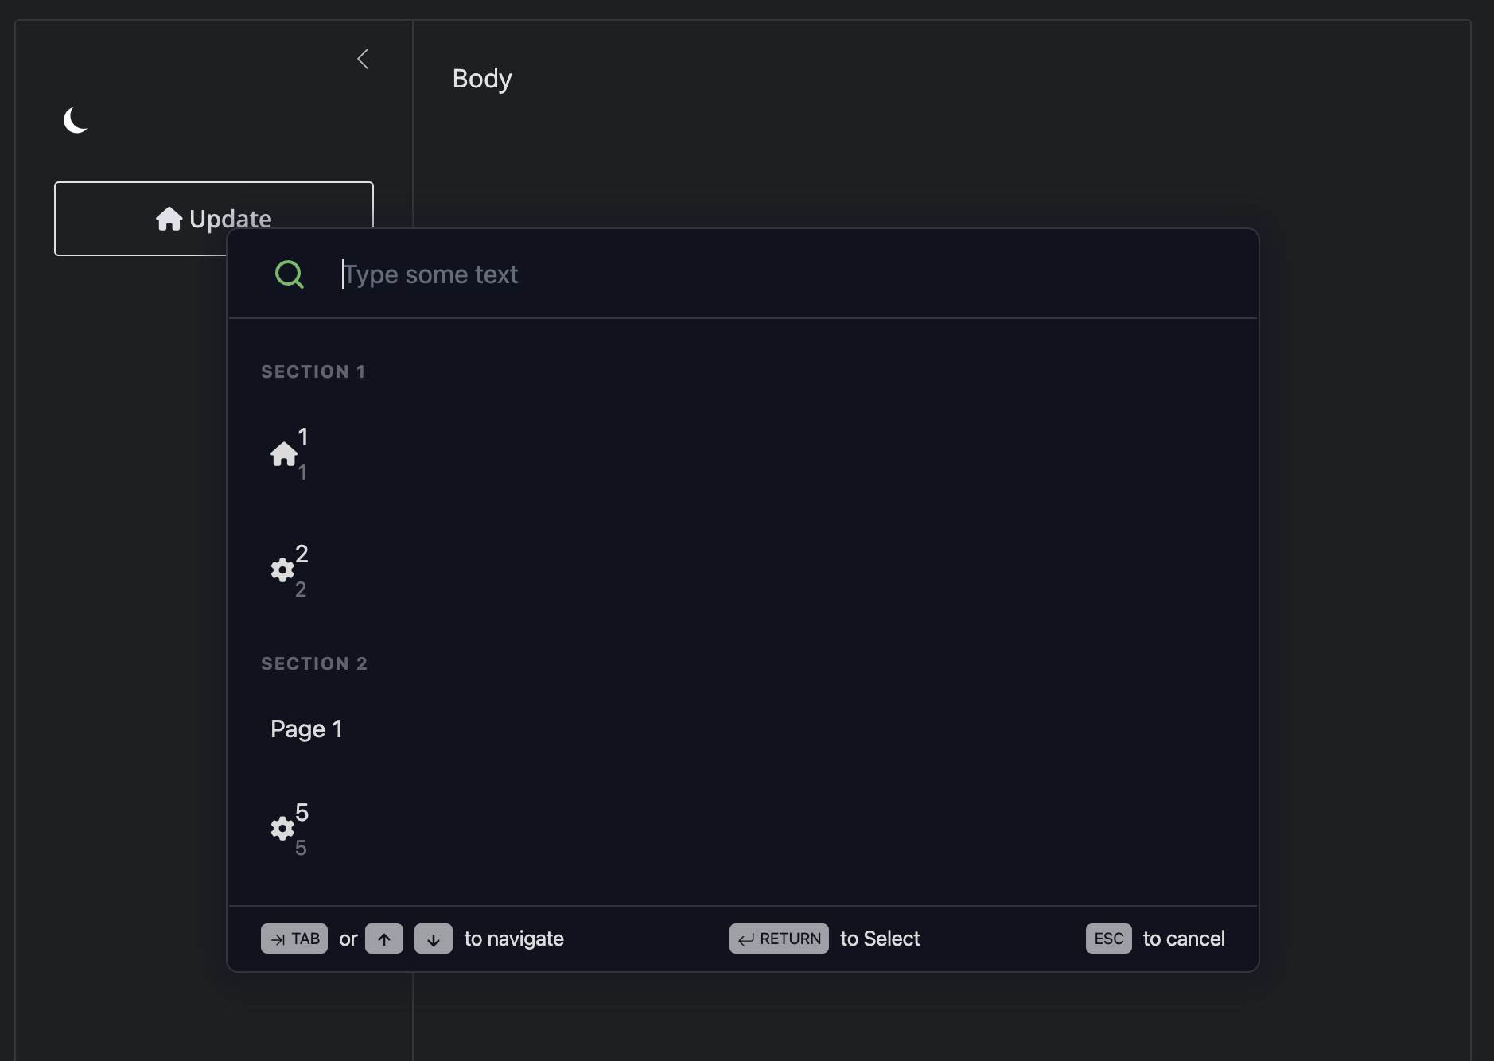Screen dimensions: 1494x1061
Task: Click the home icon on Update button
Action: click(169, 219)
